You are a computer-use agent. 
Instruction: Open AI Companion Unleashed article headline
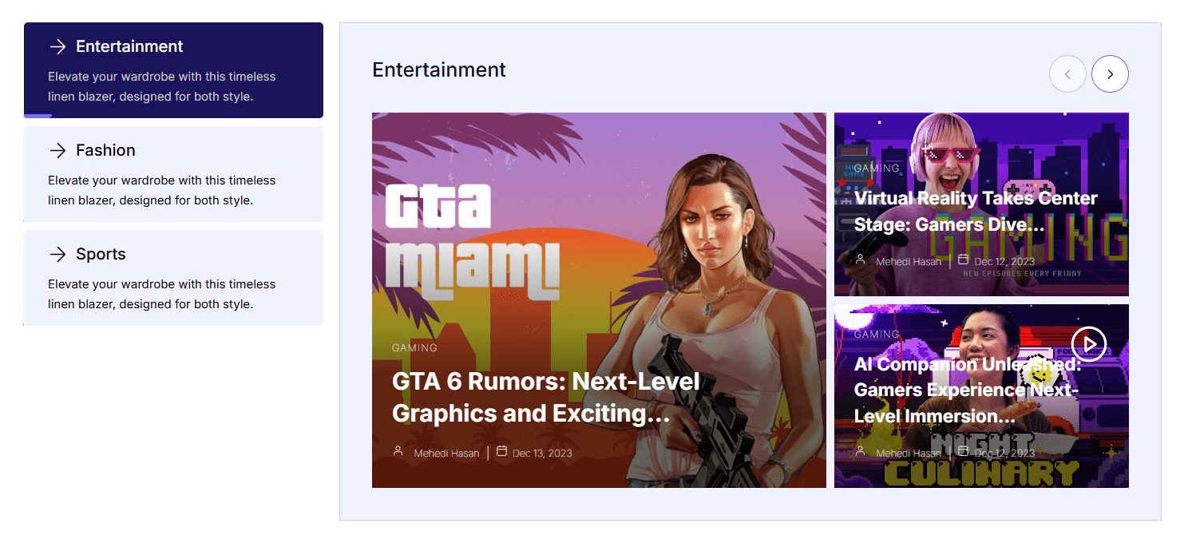pos(967,390)
